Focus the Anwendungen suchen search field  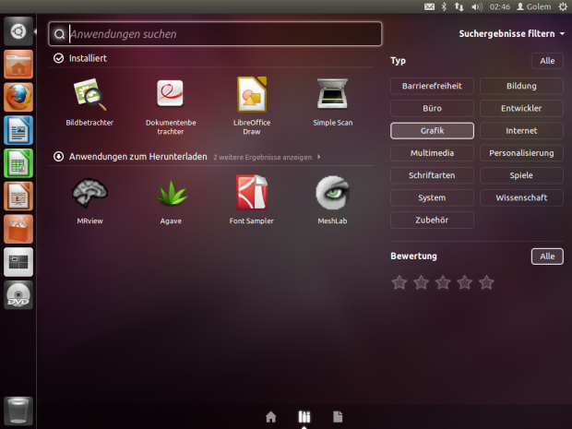215,34
